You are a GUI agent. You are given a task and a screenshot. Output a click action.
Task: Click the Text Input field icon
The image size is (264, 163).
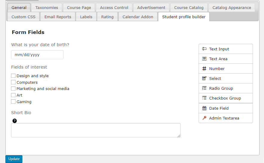(204, 49)
